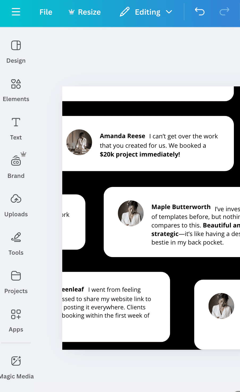Expand the Editing mode dropdown
The height and width of the screenshot is (392, 240).
point(146,12)
